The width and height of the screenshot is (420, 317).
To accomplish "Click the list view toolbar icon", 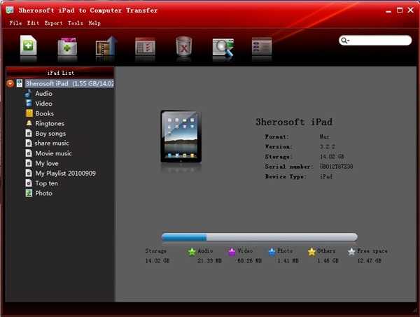I will coord(262,46).
